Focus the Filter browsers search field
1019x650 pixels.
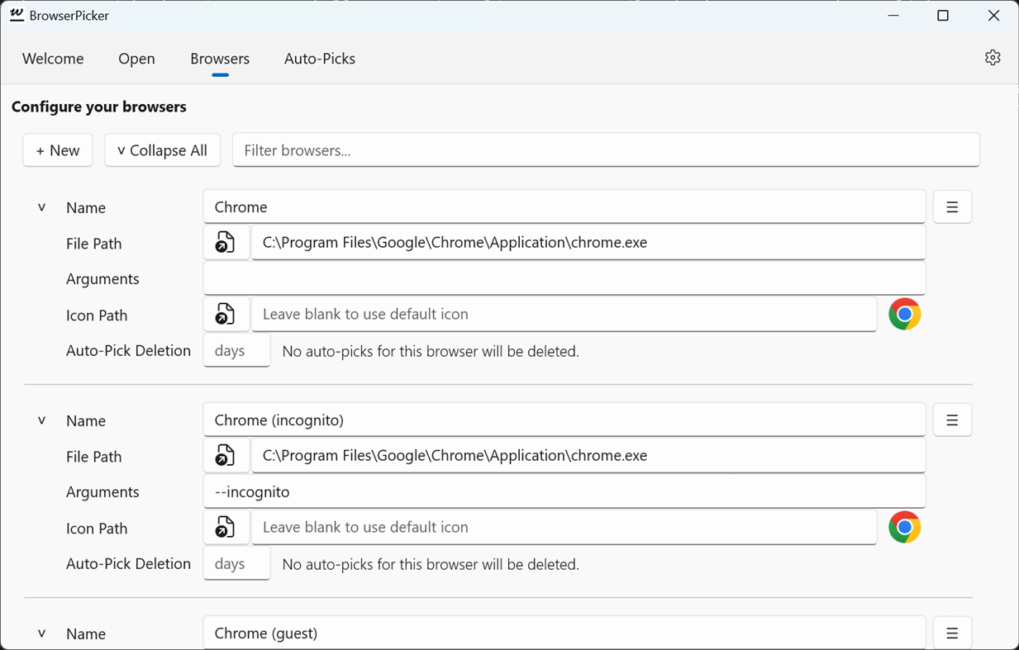click(x=606, y=150)
